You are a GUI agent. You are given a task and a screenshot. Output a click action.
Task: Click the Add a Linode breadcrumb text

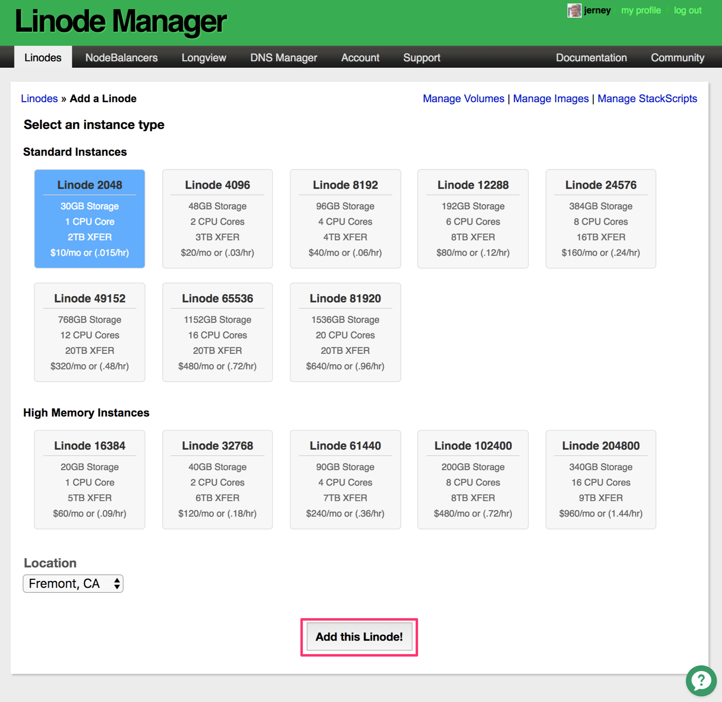(x=103, y=99)
